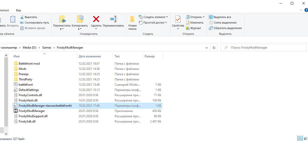
Task: Click the Rename (Переименовать) icon
Action: (x=113, y=19)
